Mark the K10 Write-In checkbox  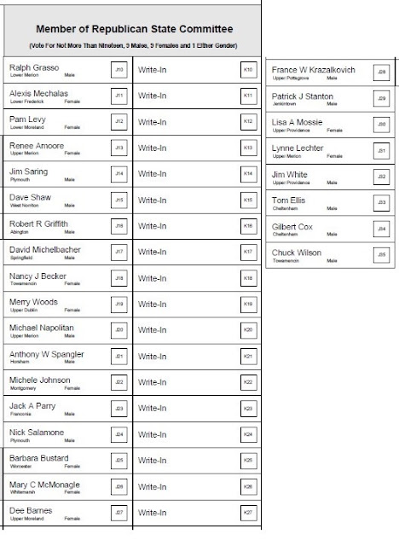pyautogui.click(x=248, y=70)
